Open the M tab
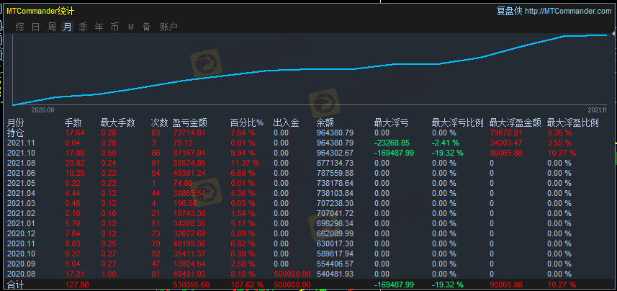 click(131, 27)
